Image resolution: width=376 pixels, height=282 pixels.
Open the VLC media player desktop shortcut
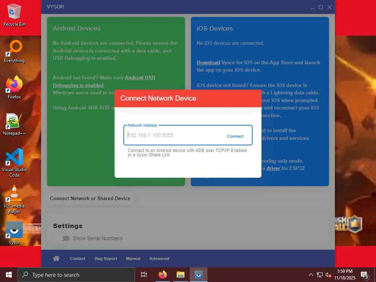pos(14,199)
